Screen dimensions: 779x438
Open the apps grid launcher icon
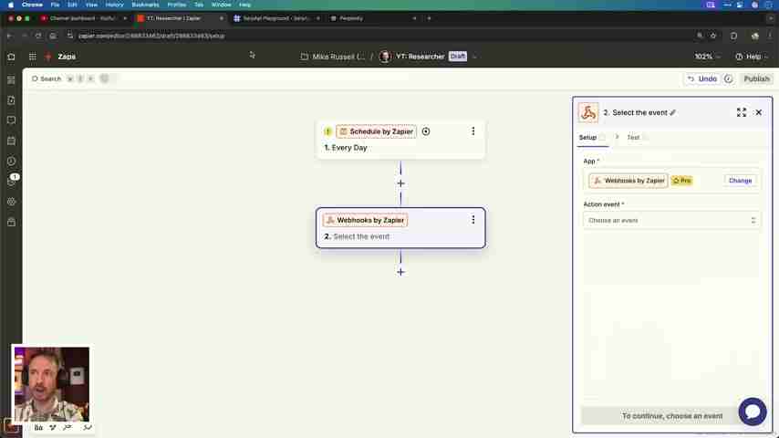32,57
